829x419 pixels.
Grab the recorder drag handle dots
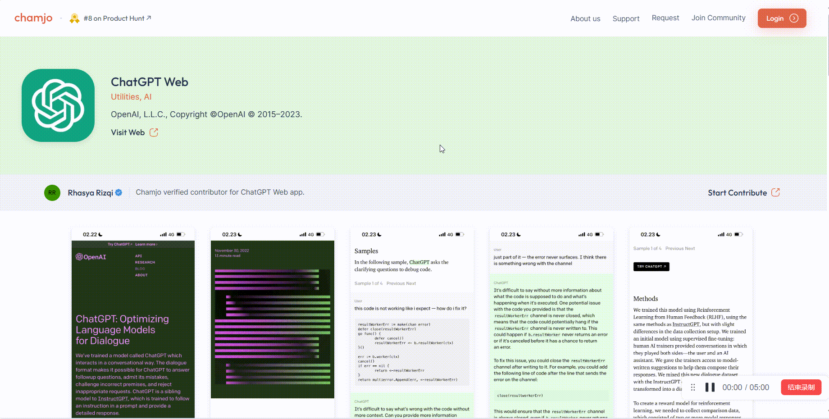click(x=693, y=387)
